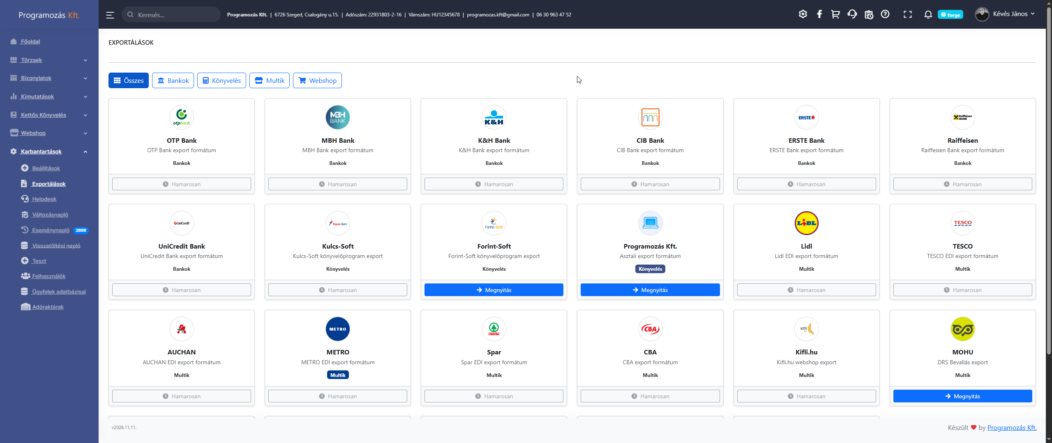
Task: Click the shopping cart icon in header
Action: pyautogui.click(x=835, y=14)
